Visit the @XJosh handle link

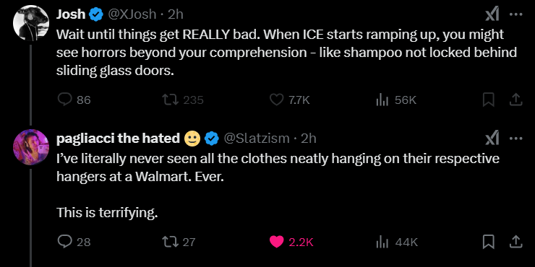(132, 14)
